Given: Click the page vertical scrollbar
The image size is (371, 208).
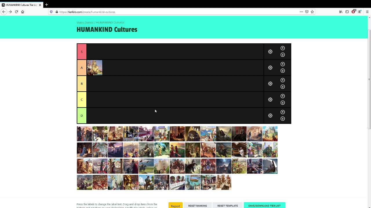Looking at the screenshot, I should [369, 79].
